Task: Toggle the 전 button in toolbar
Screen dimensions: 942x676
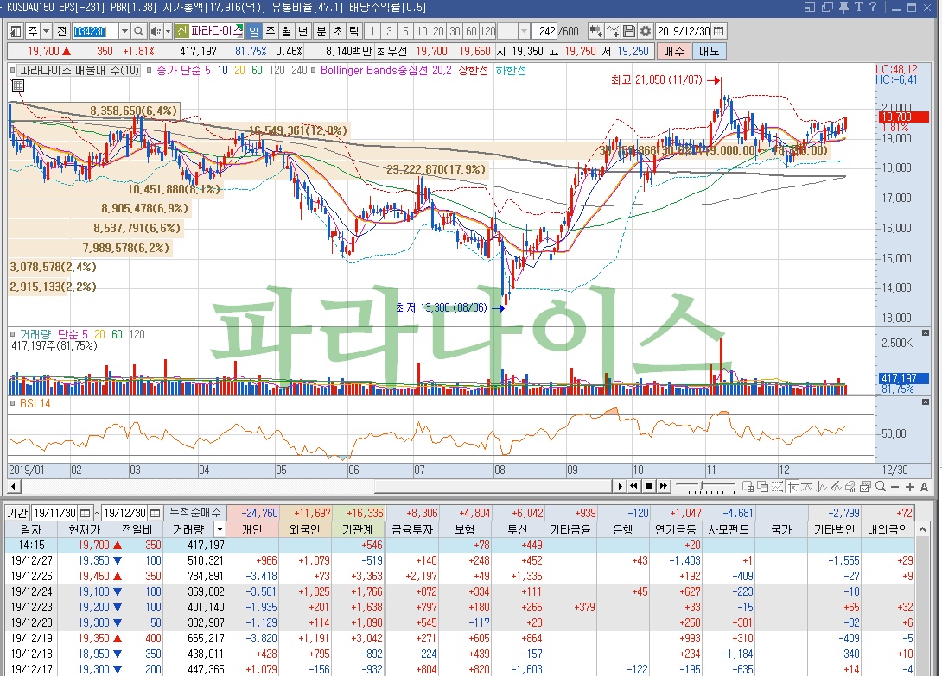Action: tap(61, 31)
